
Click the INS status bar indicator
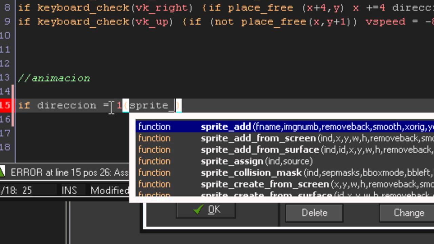pyautogui.click(x=69, y=190)
